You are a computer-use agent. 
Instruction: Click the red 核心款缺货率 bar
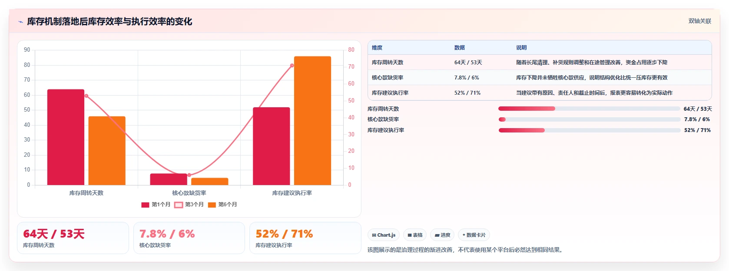[169, 179]
